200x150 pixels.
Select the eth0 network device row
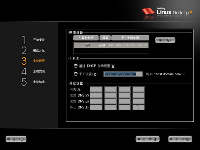pos(111,45)
